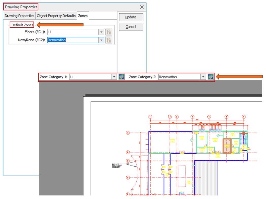Screen dimensions: 266x199
Task: Click the filter icon for Zone Category 2
Action: tap(210, 77)
